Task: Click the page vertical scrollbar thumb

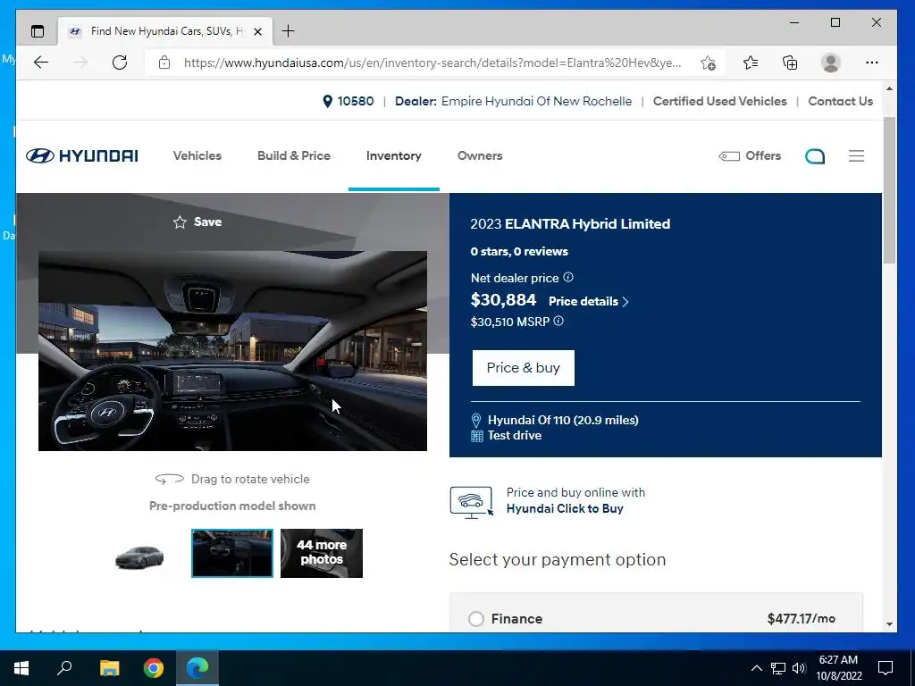Action: tap(889, 189)
